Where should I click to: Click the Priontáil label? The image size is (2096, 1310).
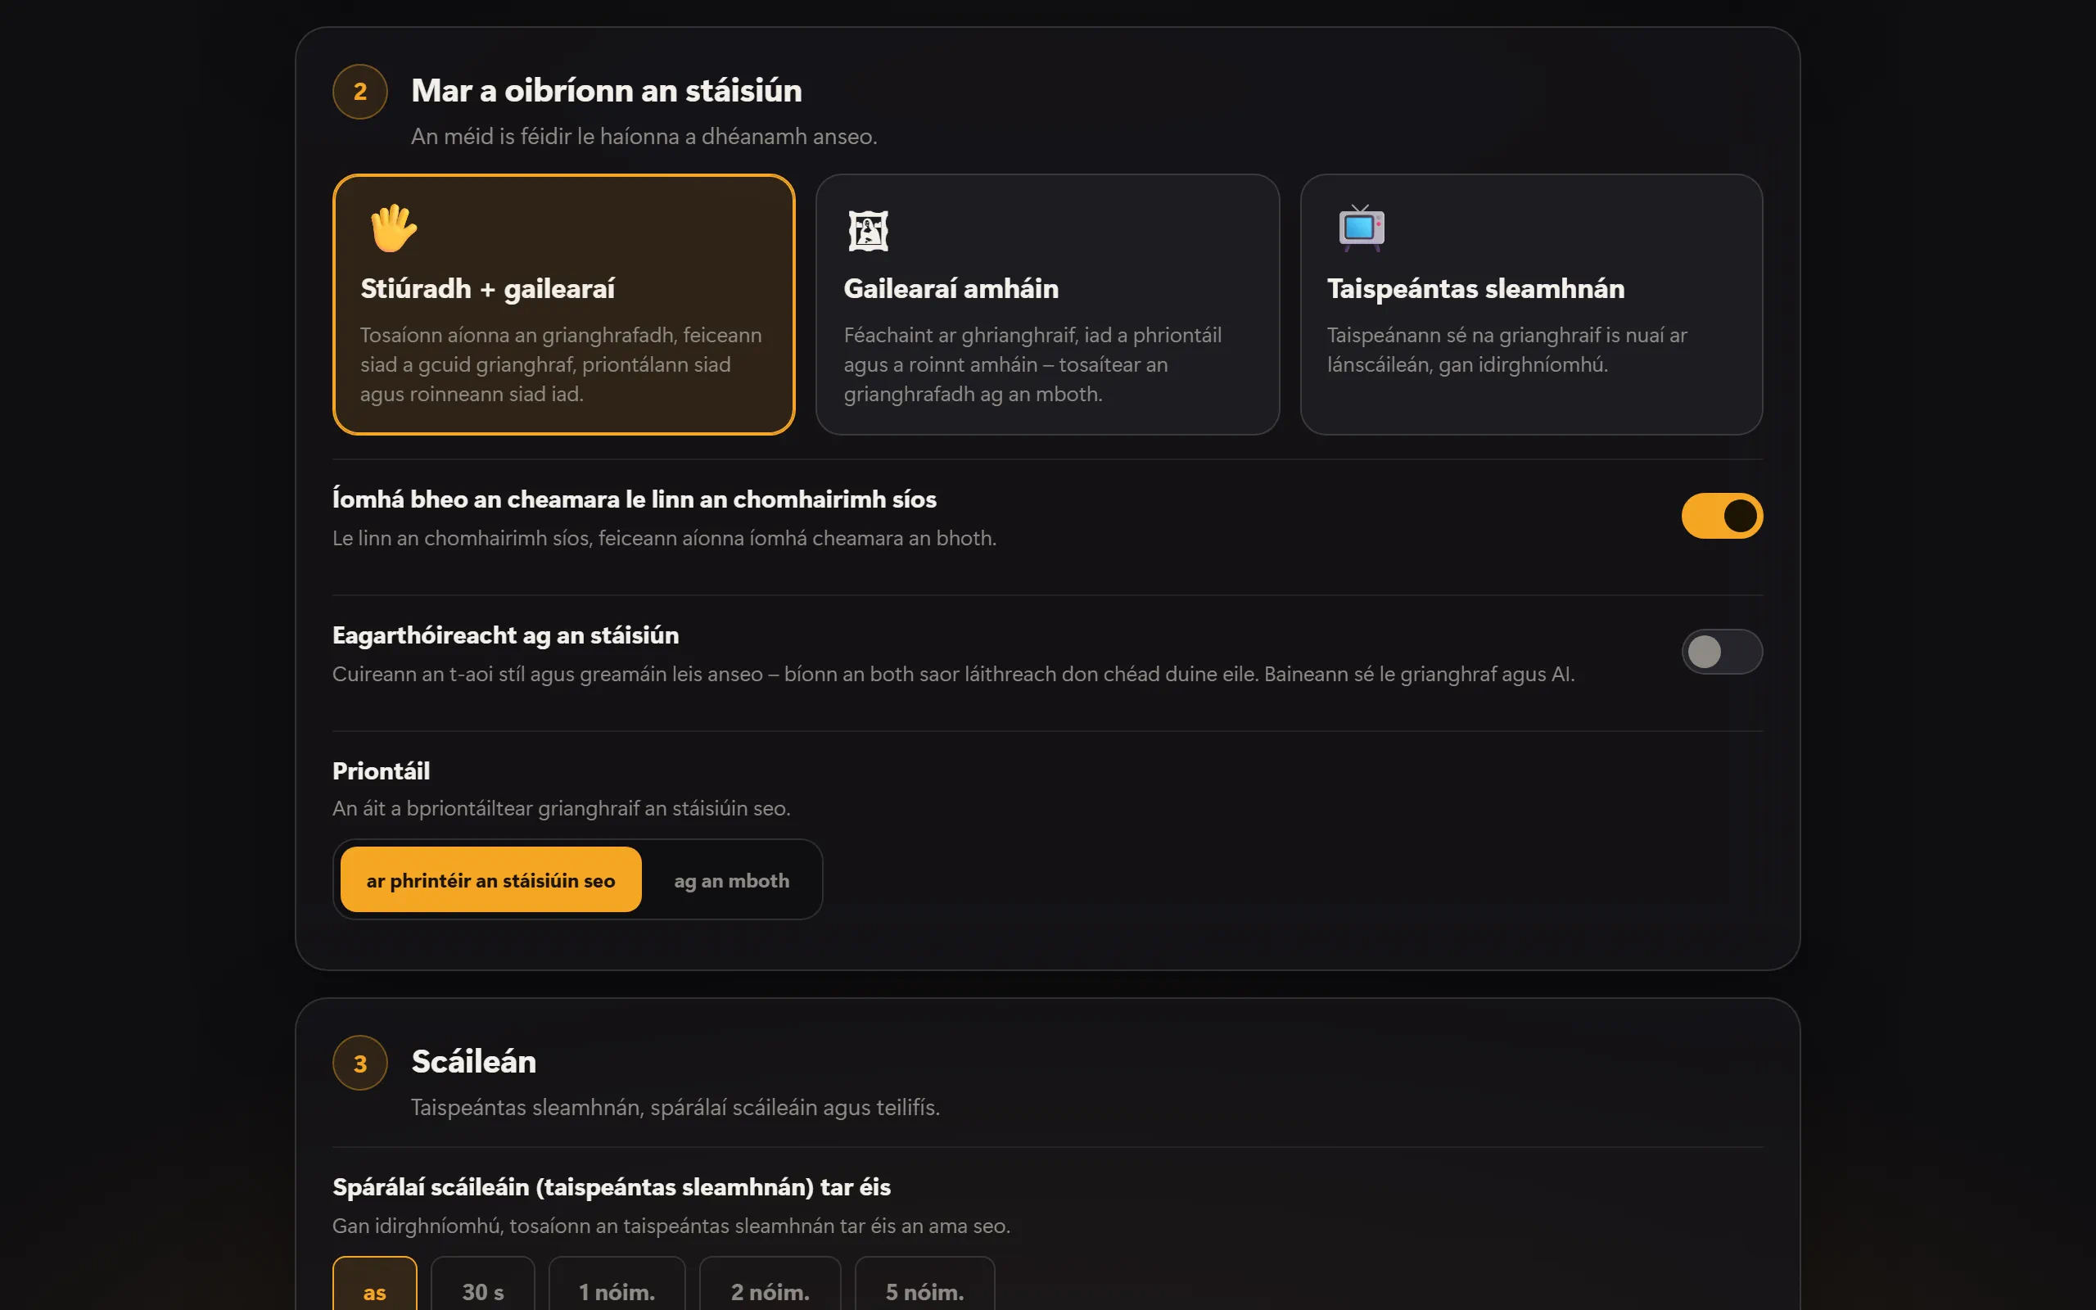tap(381, 770)
